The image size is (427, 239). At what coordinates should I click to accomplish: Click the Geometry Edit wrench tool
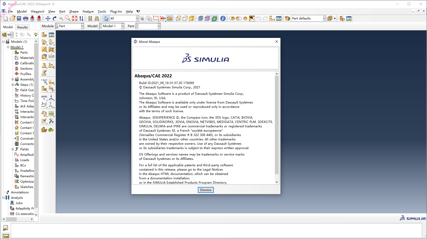pos(51,121)
